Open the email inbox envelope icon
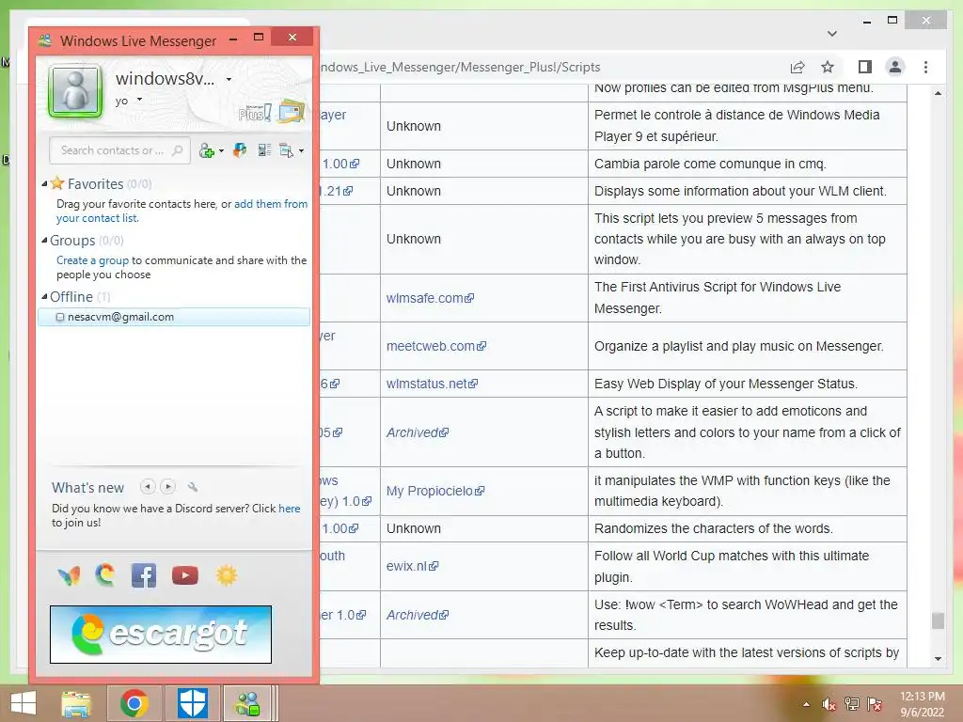Image resolution: width=963 pixels, height=722 pixels. pyautogui.click(x=292, y=112)
